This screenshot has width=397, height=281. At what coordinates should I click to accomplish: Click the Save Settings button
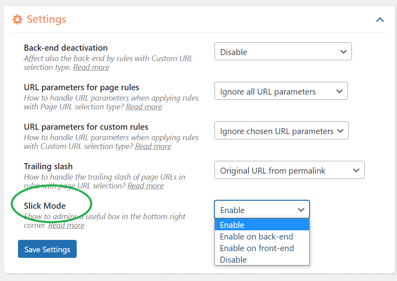[x=47, y=249]
